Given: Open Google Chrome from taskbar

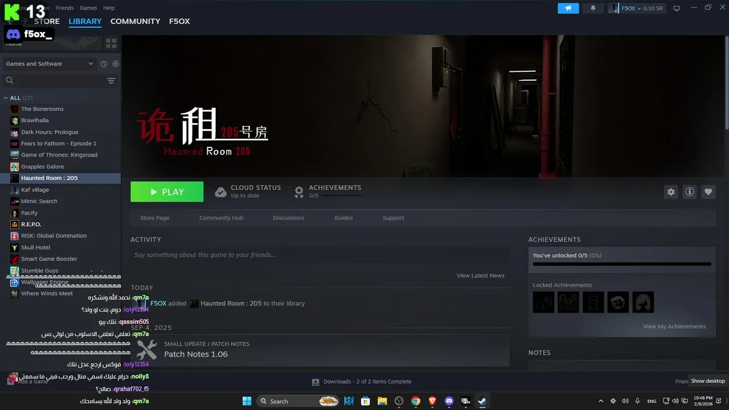Looking at the screenshot, I should click(x=416, y=401).
